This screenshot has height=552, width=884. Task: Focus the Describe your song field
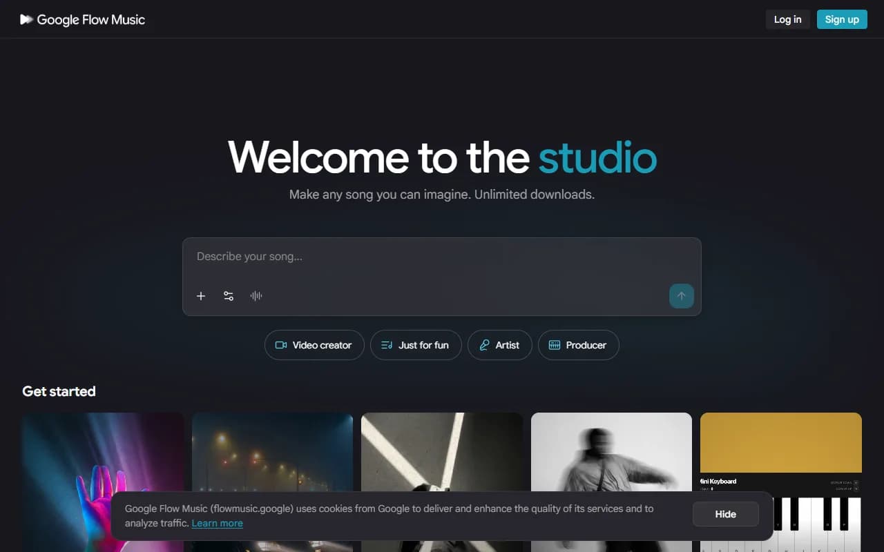pos(442,257)
